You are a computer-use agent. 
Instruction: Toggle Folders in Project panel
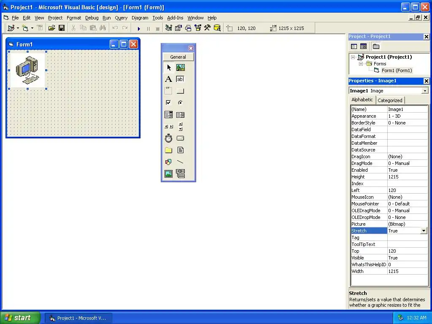coord(376,46)
